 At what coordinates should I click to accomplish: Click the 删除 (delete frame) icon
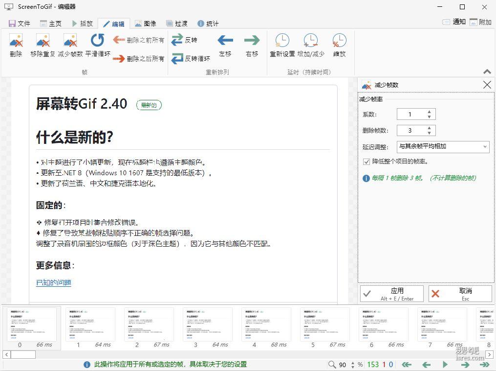[x=16, y=46]
